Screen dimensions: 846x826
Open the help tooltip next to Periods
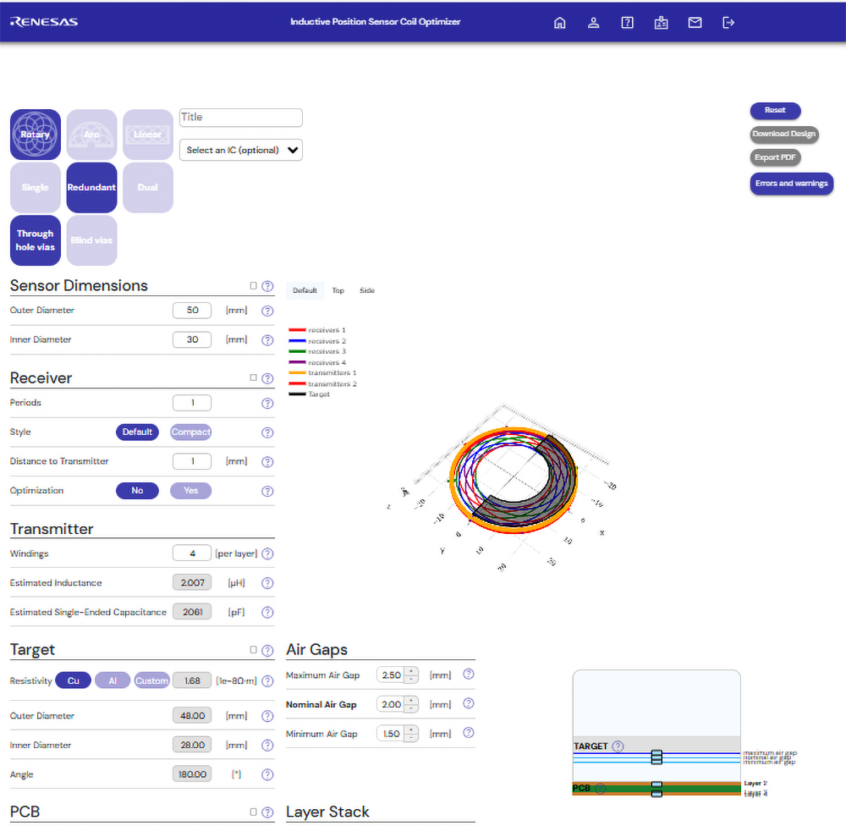(x=267, y=403)
